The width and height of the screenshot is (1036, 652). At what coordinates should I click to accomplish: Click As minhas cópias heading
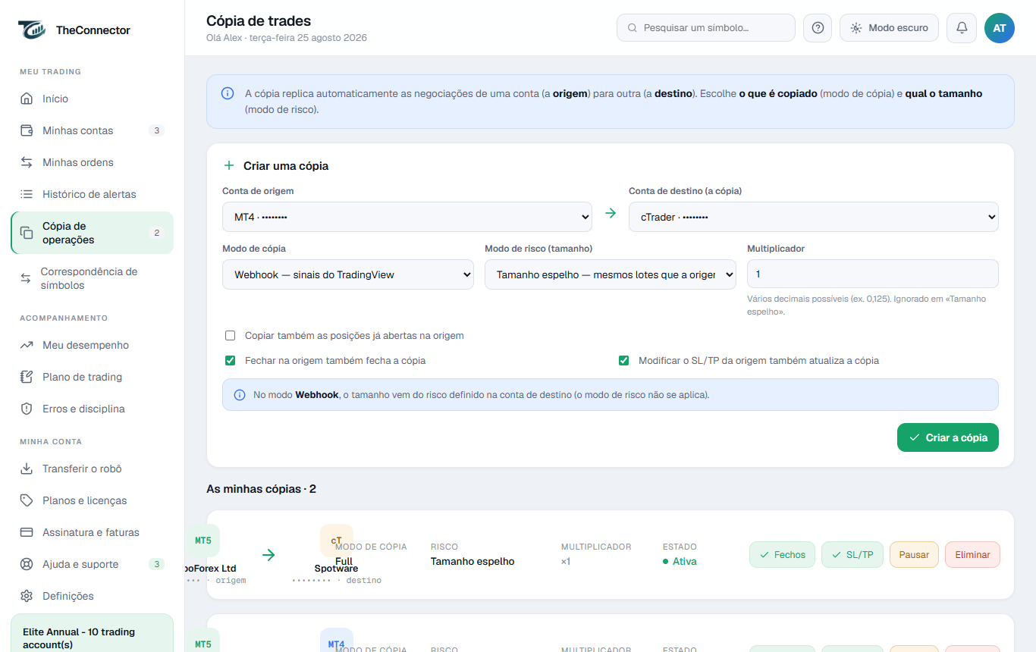pos(261,489)
